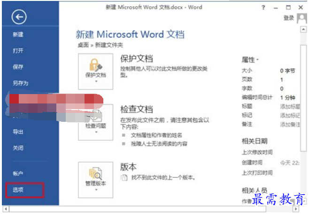The width and height of the screenshot is (309, 214).
Task: Click the 保护文档 heading
Action: 137,59
